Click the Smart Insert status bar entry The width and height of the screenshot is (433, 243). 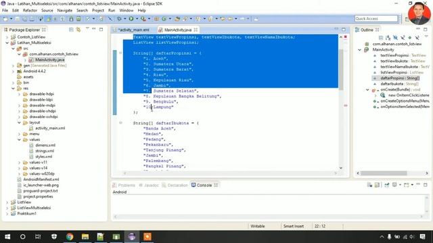point(293,226)
